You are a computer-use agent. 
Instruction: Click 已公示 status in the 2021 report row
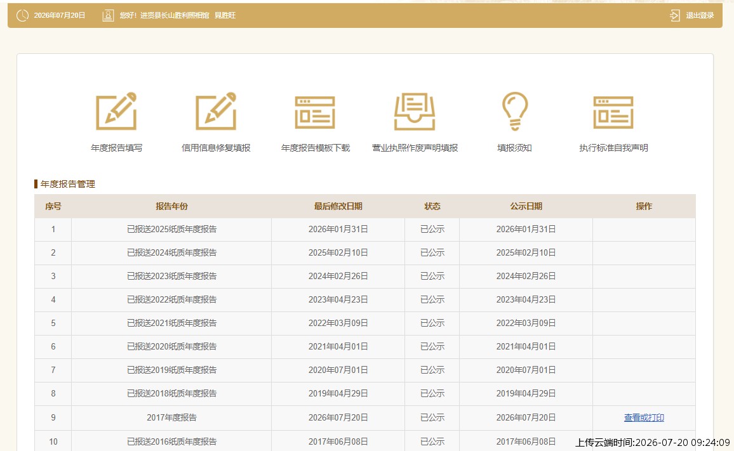point(432,323)
